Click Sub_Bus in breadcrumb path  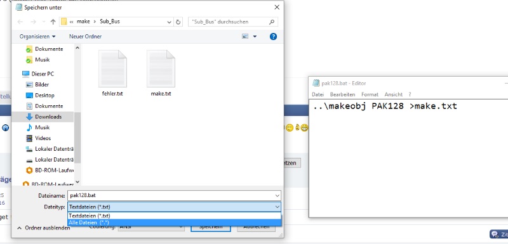pos(110,22)
